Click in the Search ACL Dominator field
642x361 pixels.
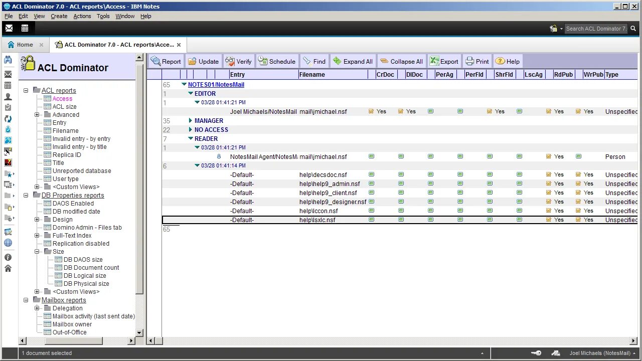coord(596,29)
